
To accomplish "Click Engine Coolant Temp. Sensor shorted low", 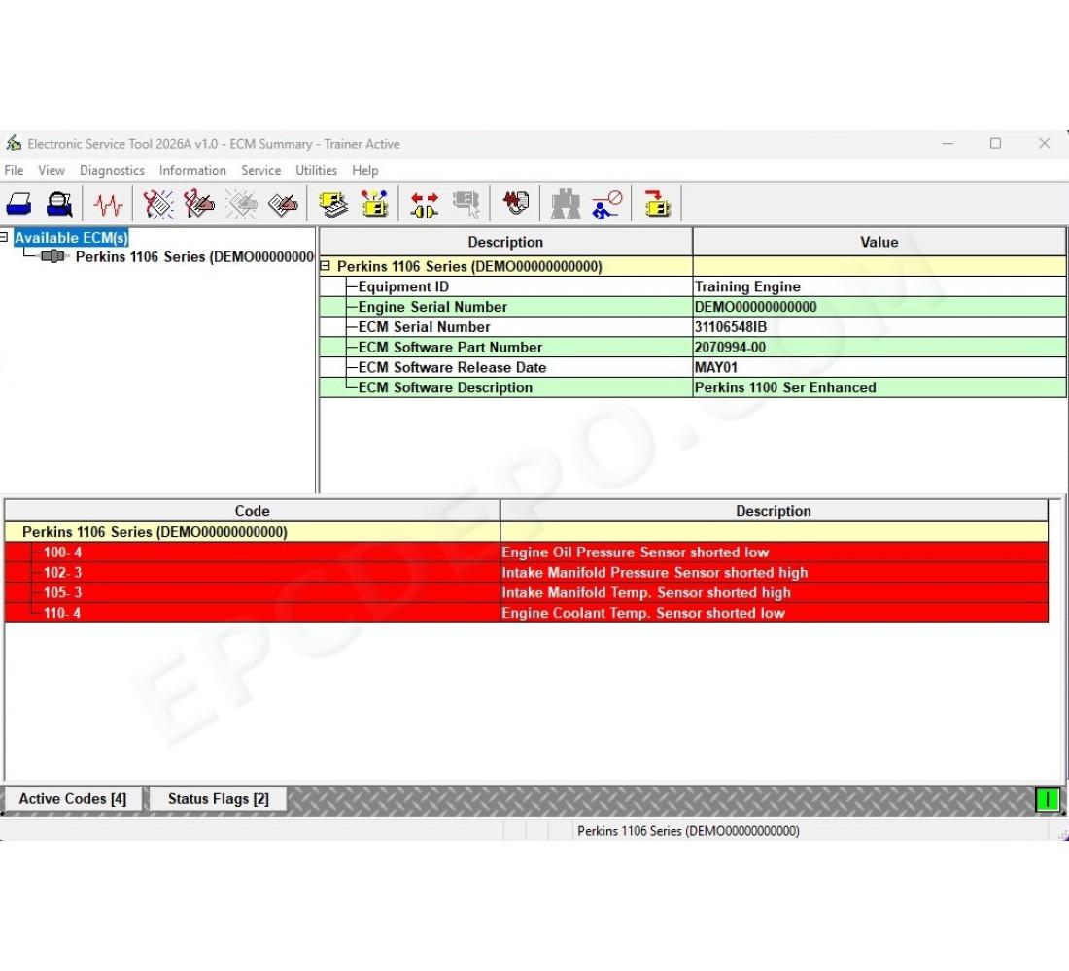I will (x=643, y=613).
